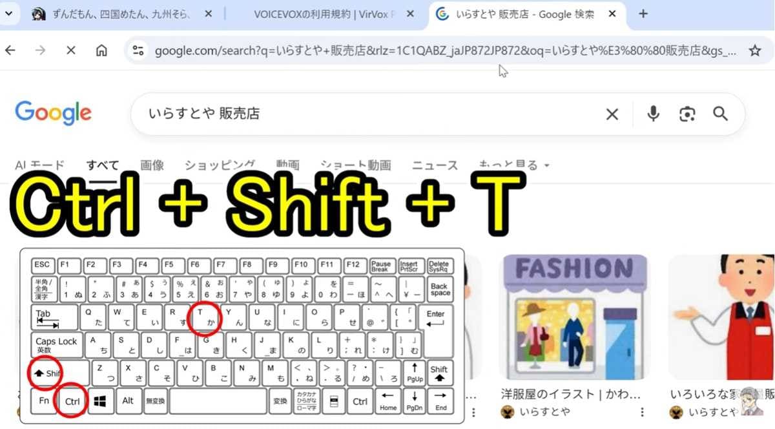
Task: Open Google Lens image search icon
Action: pyautogui.click(x=687, y=114)
